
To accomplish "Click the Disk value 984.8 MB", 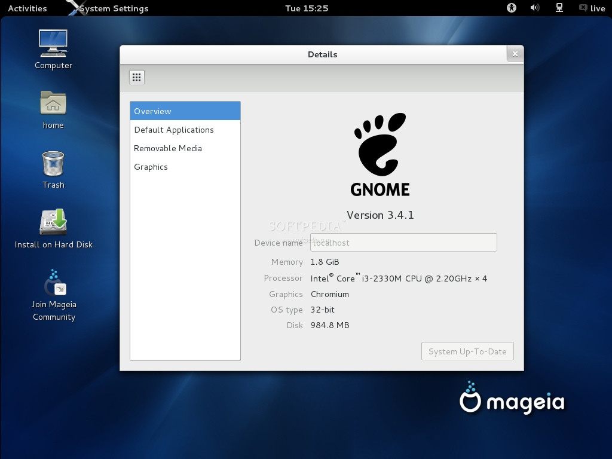I will (x=330, y=325).
